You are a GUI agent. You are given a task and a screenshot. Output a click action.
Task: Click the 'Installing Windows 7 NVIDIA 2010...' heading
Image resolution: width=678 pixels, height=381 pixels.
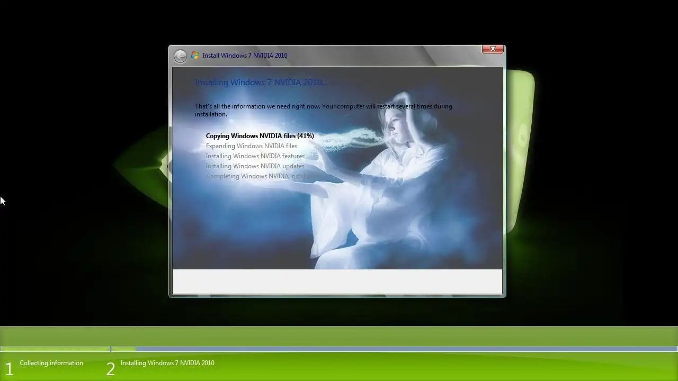coord(260,83)
